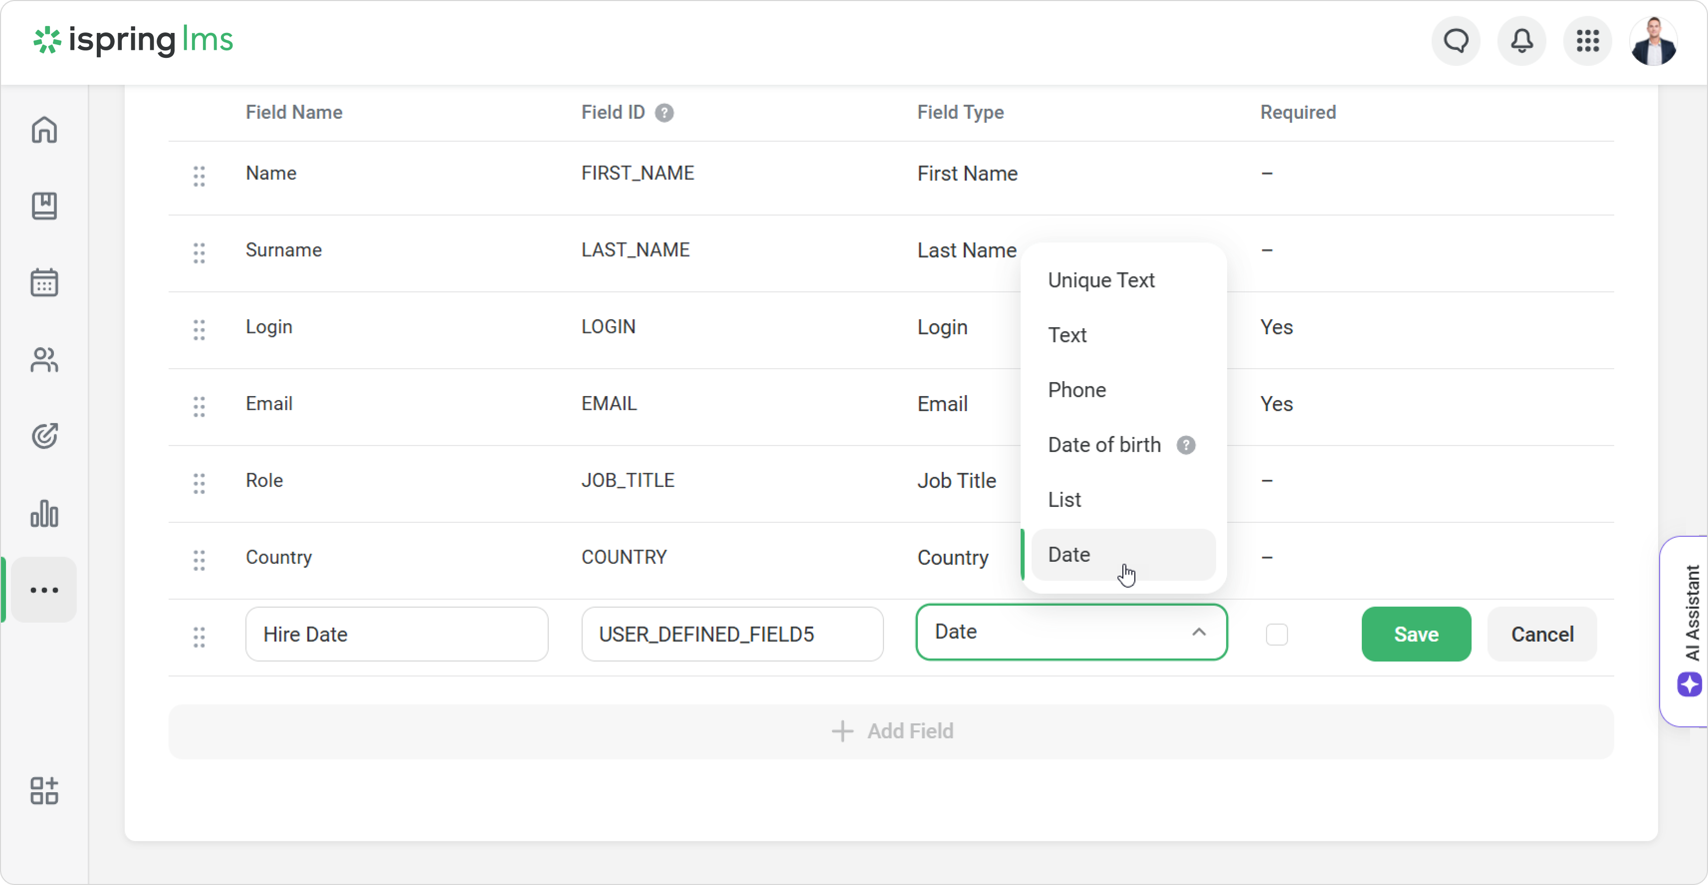Click the Field ID help icon

click(x=664, y=113)
